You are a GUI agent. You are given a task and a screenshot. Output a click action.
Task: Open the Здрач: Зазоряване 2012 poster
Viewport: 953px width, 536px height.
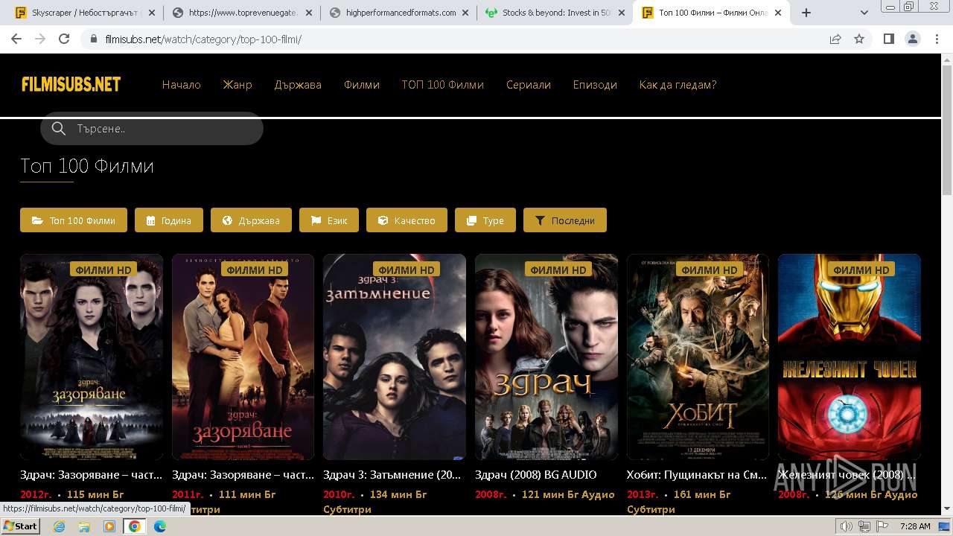point(92,357)
